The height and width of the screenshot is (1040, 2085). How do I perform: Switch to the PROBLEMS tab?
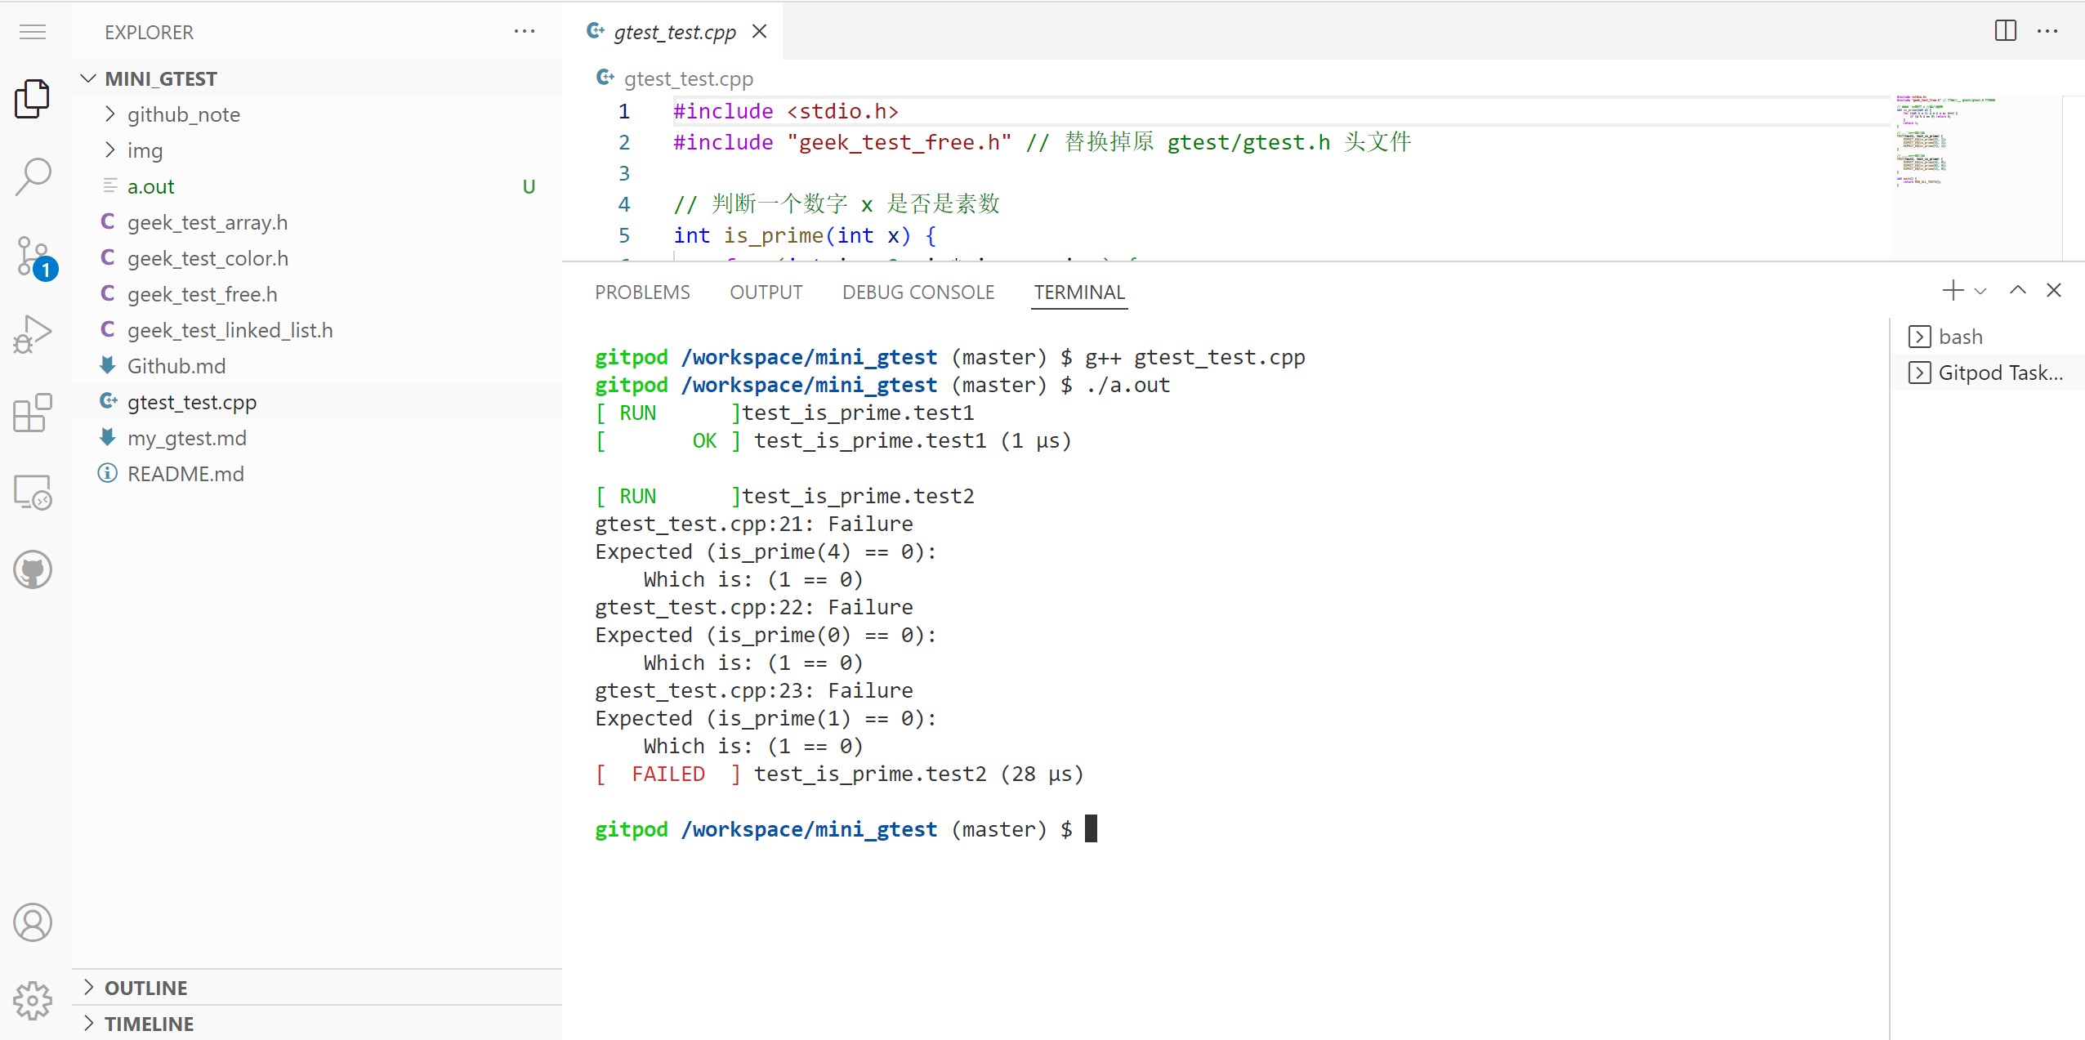(x=642, y=292)
